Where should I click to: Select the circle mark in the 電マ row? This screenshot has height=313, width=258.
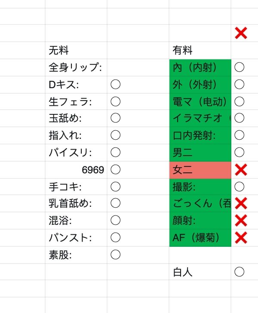(x=240, y=101)
